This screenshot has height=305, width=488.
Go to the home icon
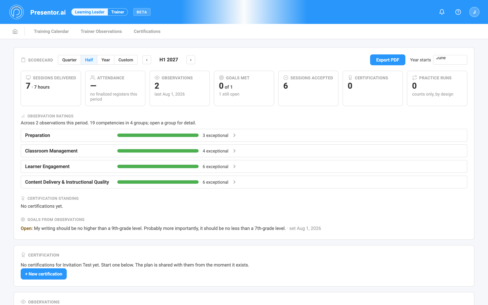pyautogui.click(x=15, y=31)
